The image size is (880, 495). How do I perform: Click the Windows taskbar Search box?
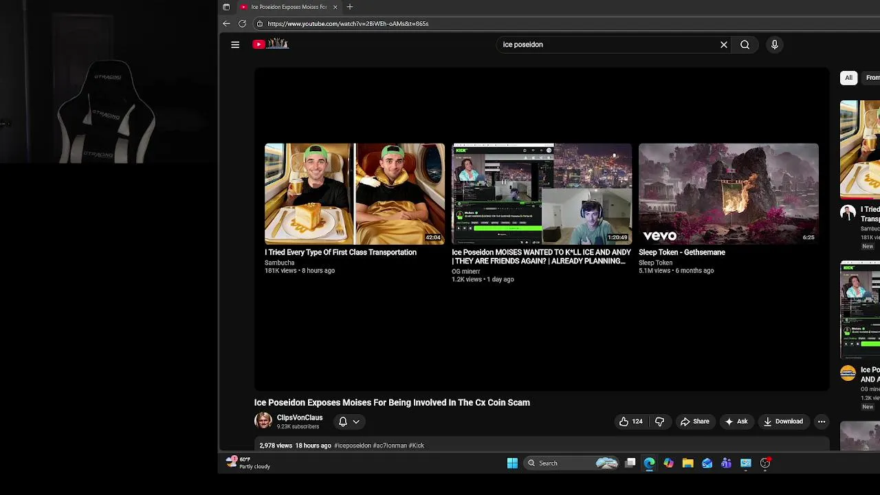point(573,463)
